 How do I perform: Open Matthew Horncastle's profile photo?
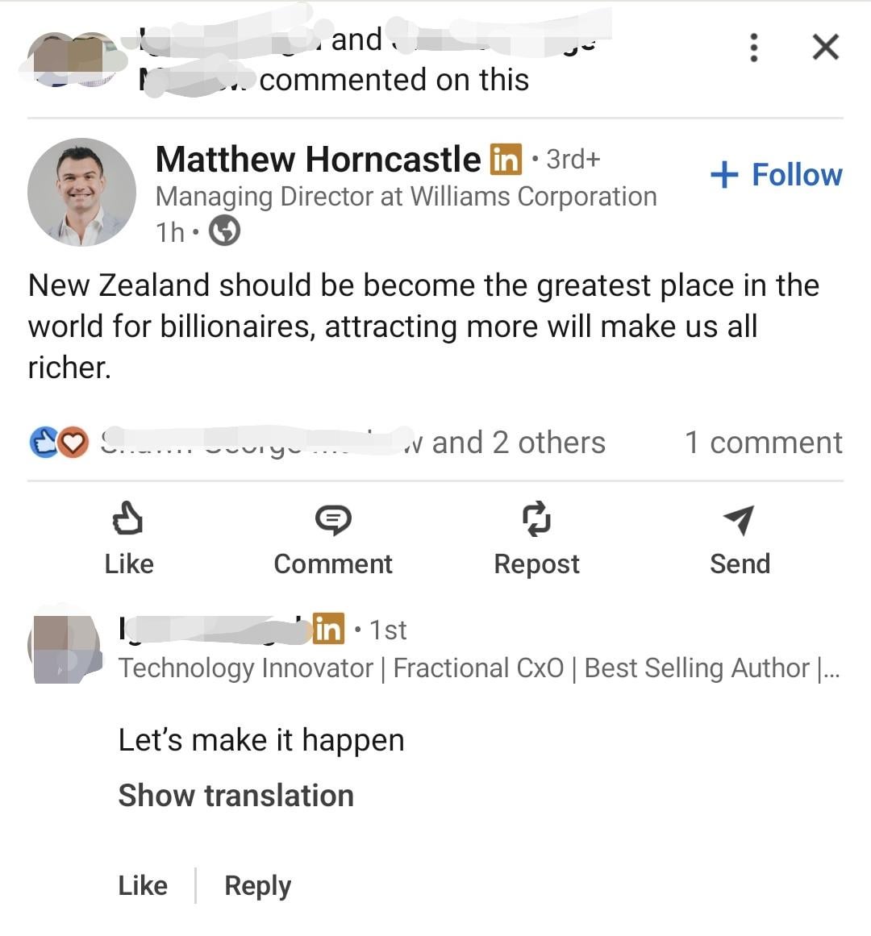point(81,192)
